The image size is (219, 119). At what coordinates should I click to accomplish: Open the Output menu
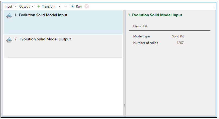pyautogui.click(x=24, y=6)
